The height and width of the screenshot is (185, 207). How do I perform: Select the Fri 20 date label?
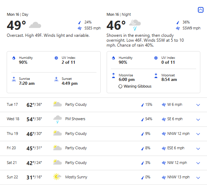[x=11, y=148]
